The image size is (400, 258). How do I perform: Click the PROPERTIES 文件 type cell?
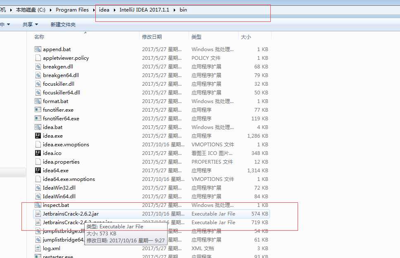(212, 162)
